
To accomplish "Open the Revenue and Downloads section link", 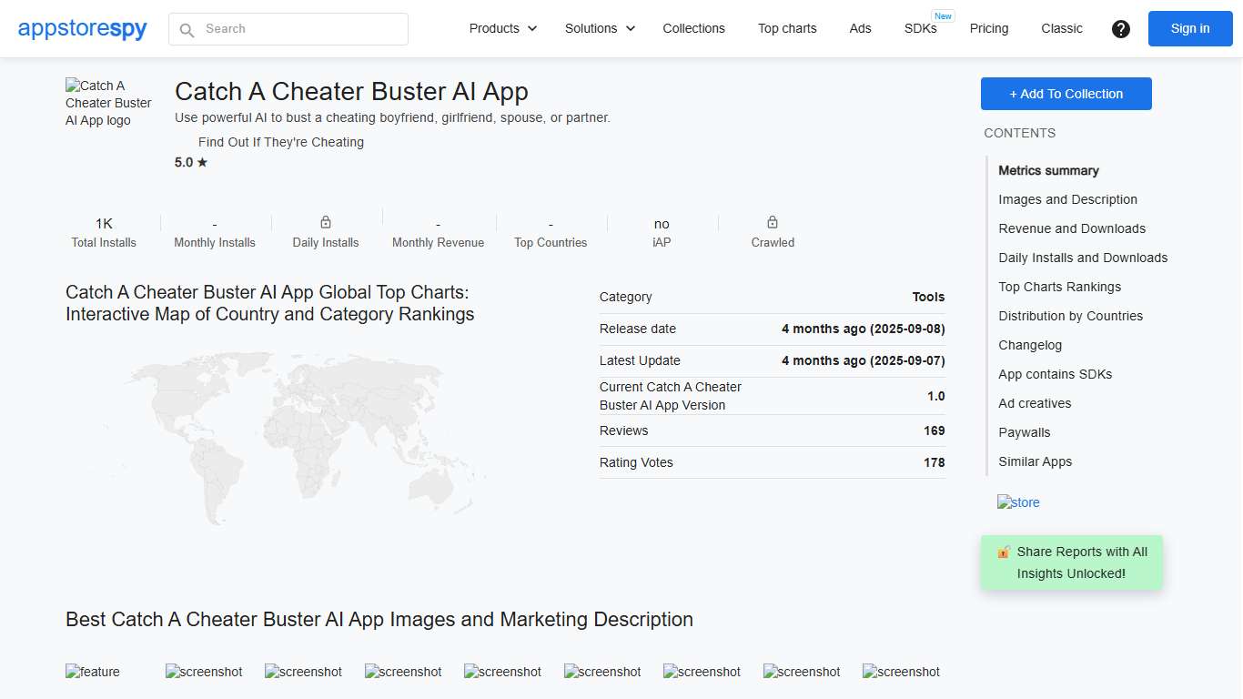I will tap(1072, 228).
